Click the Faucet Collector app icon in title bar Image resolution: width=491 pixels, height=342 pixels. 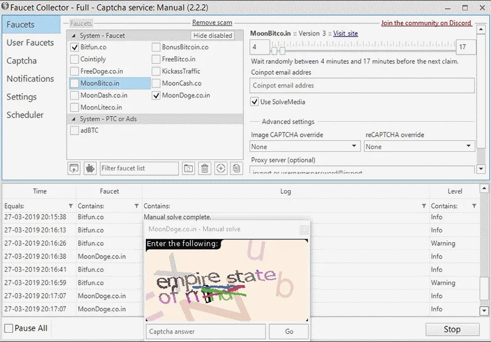(x=5, y=6)
